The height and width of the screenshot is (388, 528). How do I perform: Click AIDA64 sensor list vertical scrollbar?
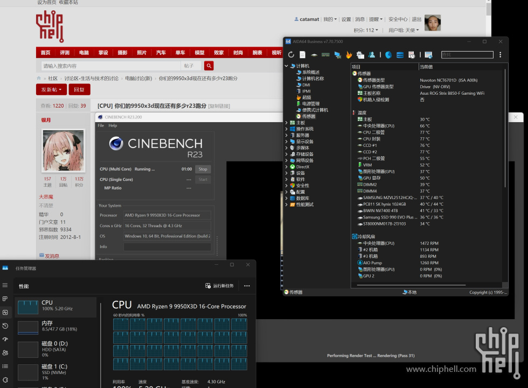point(505,128)
